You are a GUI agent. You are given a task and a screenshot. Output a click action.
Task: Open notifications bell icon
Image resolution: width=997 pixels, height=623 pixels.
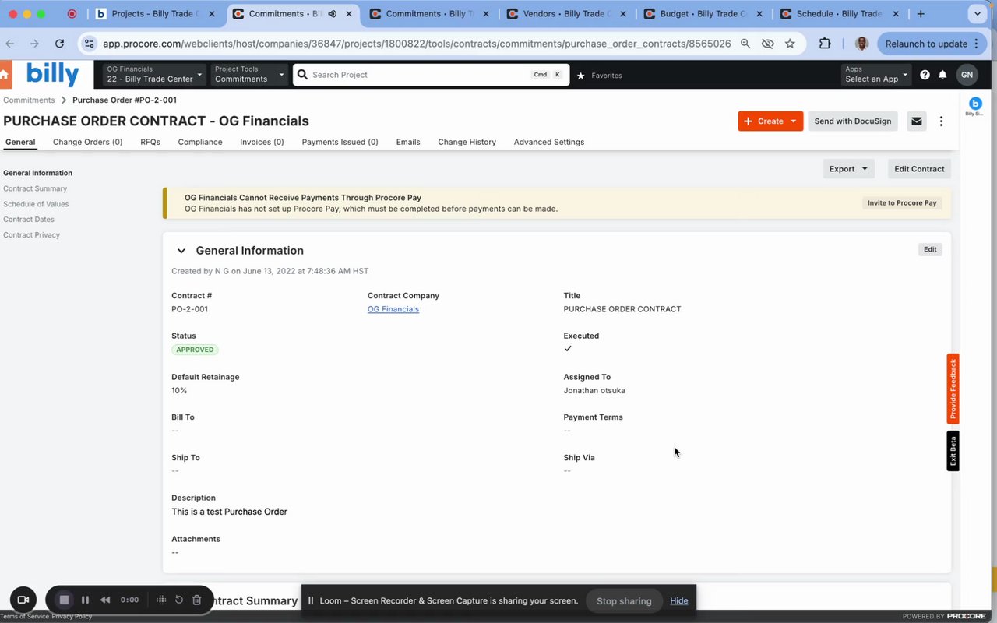click(942, 75)
